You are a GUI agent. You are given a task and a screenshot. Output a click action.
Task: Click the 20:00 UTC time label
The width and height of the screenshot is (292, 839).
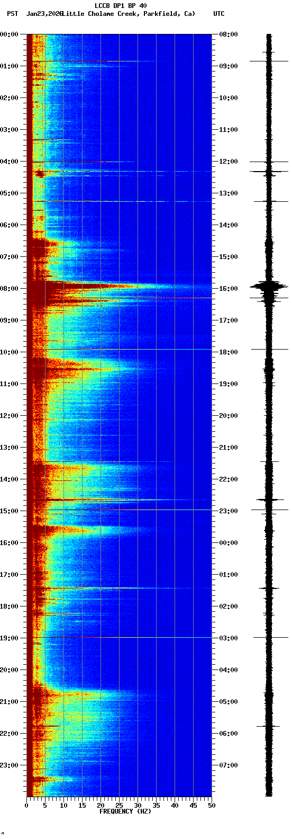tap(229, 416)
